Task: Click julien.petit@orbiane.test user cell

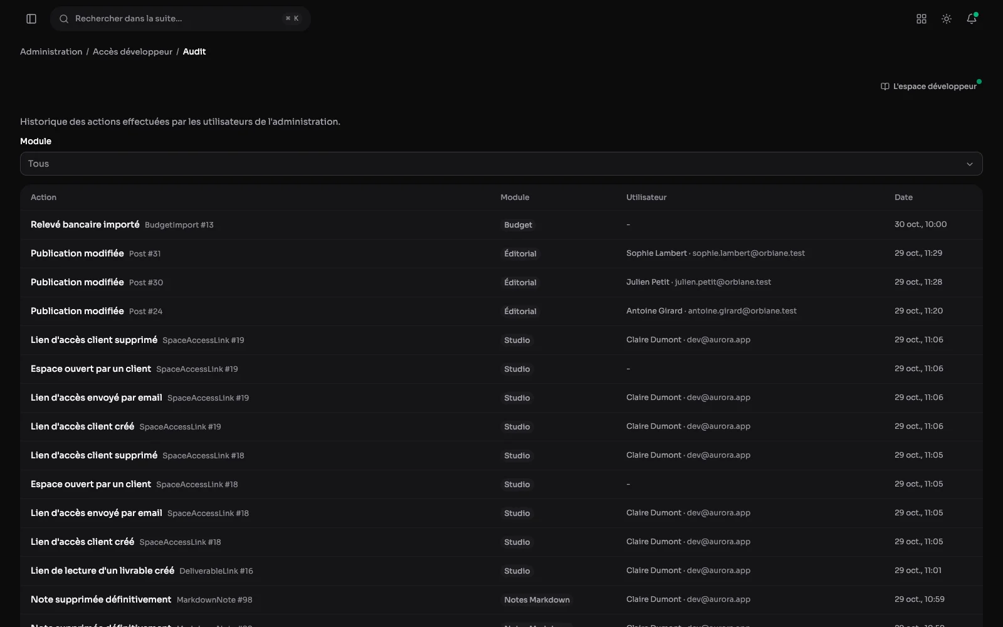Action: [698, 282]
